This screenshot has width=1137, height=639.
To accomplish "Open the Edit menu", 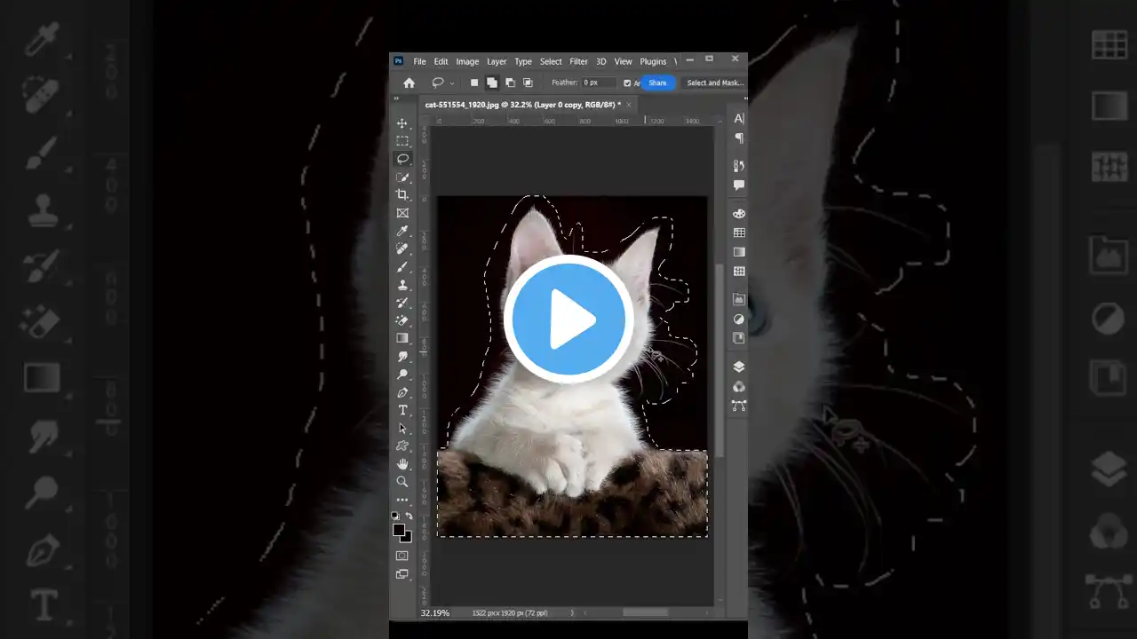I will click(441, 61).
